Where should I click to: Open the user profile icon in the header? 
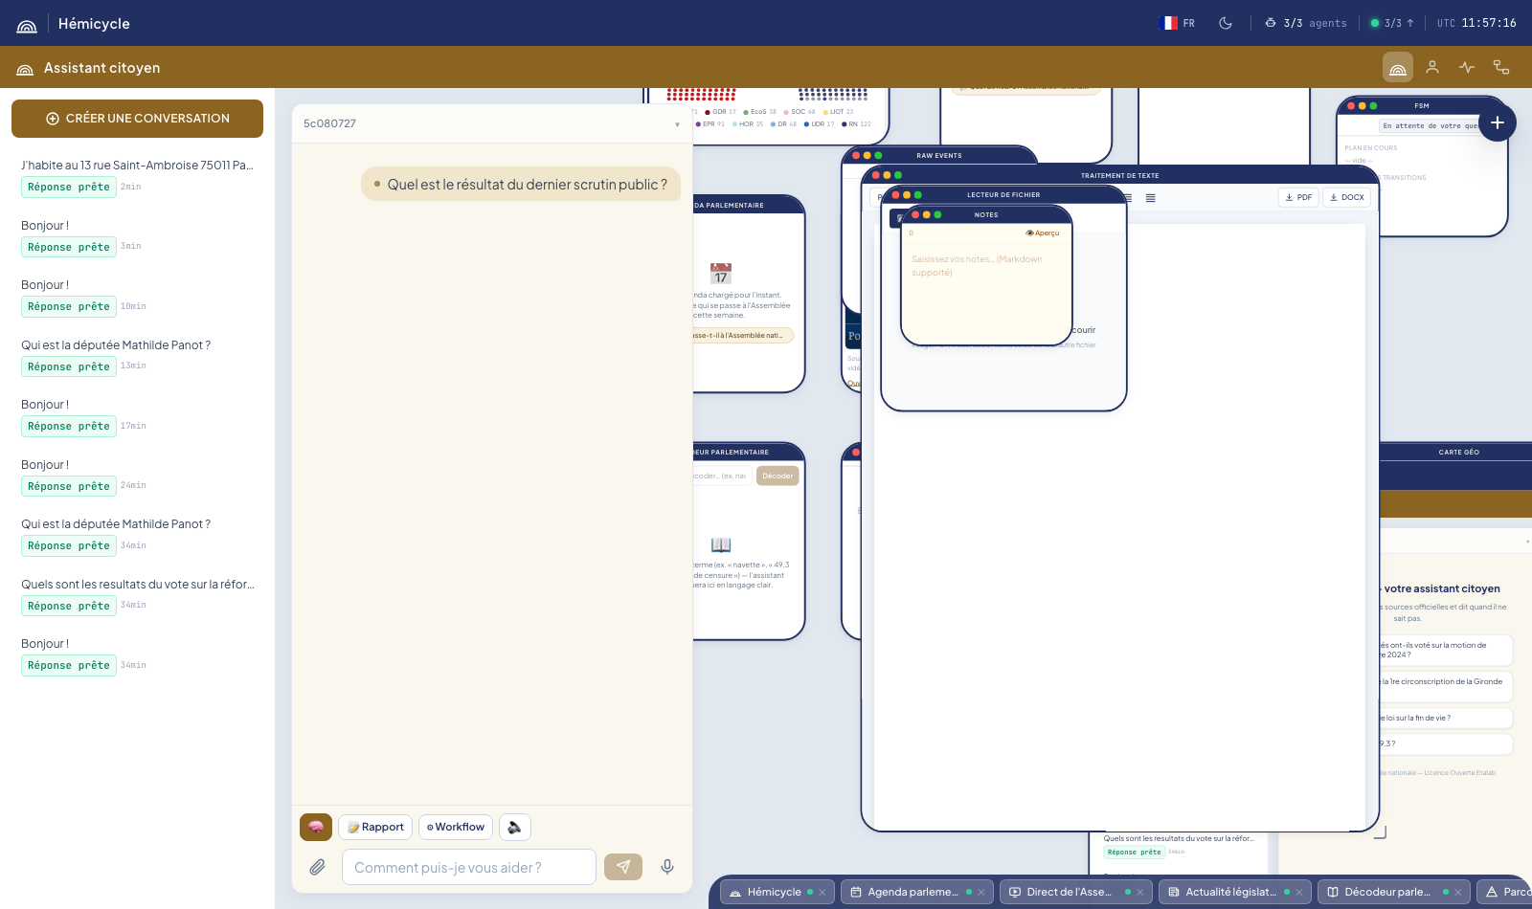(x=1432, y=67)
